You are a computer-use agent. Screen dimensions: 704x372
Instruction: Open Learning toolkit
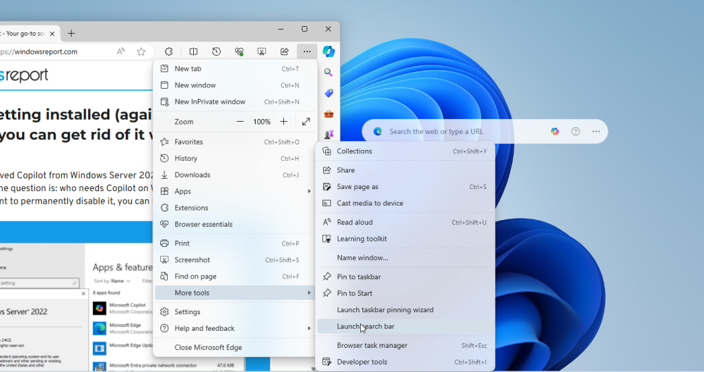pyautogui.click(x=406, y=239)
